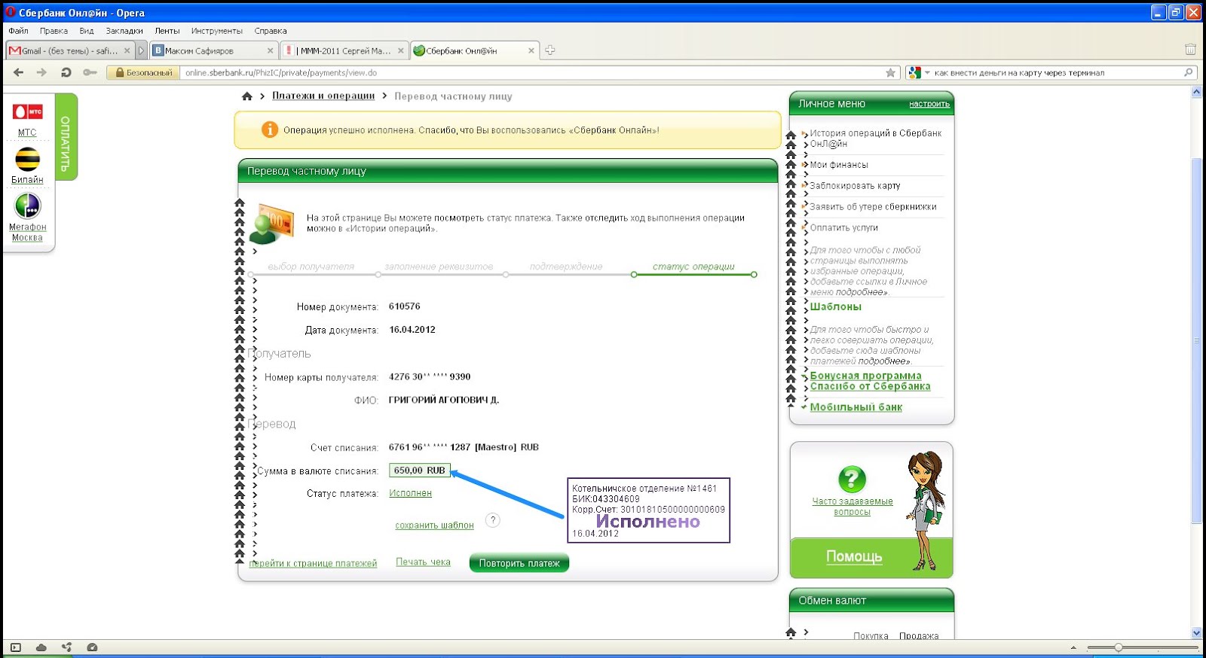
Task: Open Оплатить услуги link
Action: point(843,228)
